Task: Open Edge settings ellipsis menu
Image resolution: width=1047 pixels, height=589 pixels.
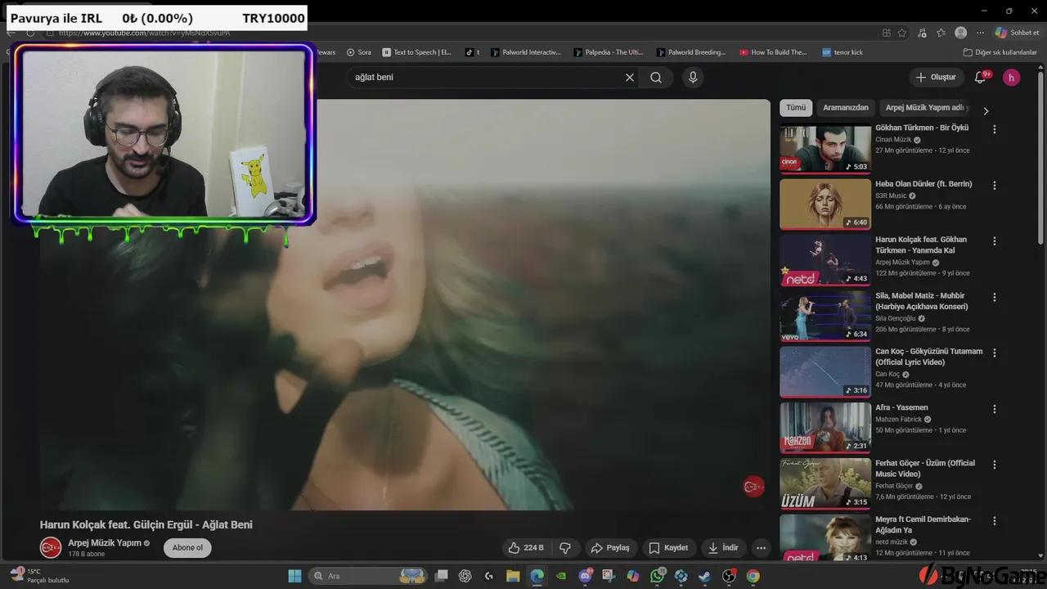Action: (x=980, y=33)
